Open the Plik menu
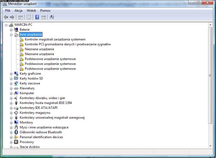 pos(8,11)
